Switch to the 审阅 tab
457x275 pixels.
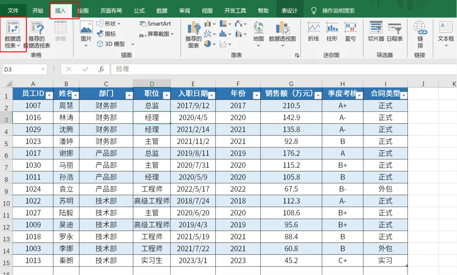[x=184, y=11]
